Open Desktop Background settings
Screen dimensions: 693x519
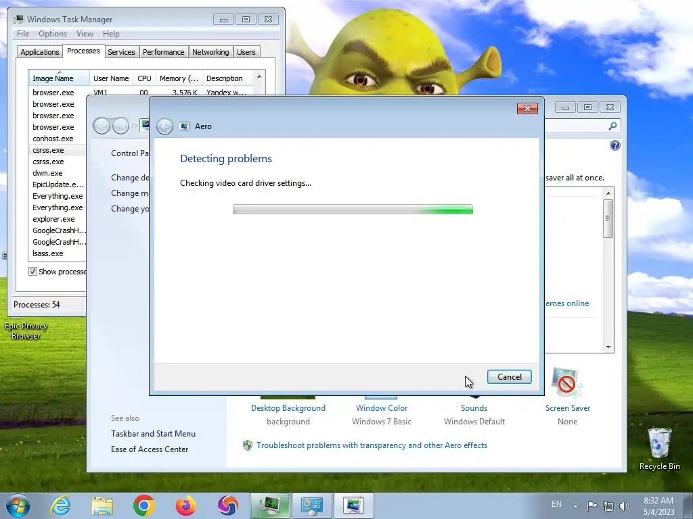[288, 408]
